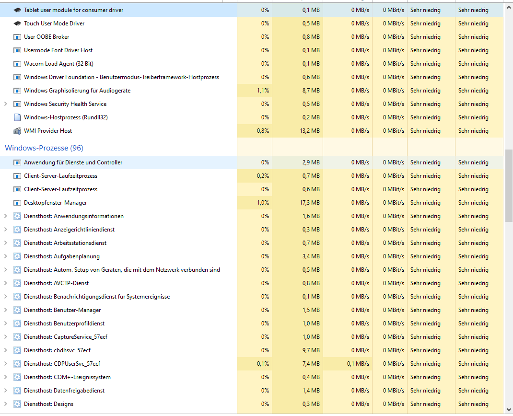Expand Diensthost: Benutzer-Manager group
The image size is (513, 416).
click(x=6, y=310)
